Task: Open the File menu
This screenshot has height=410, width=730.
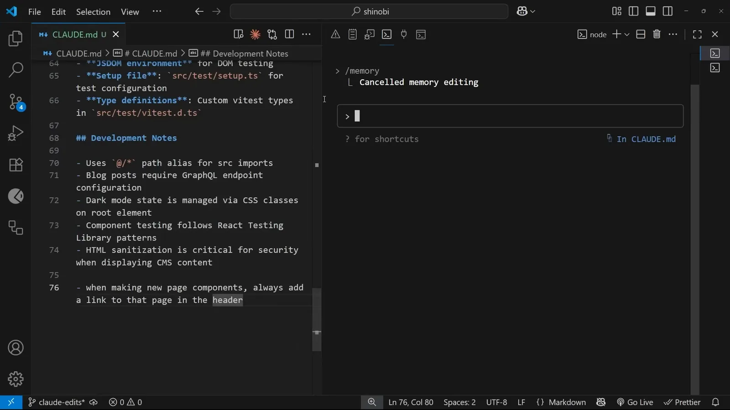Action: (x=35, y=11)
